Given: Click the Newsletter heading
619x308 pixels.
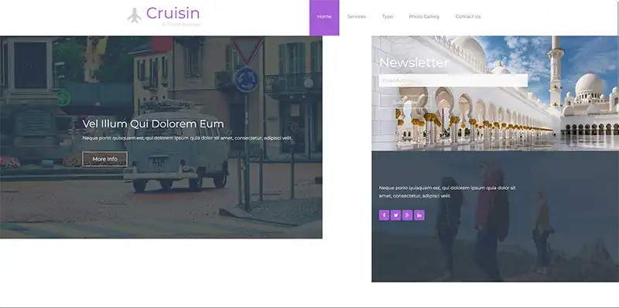Looking at the screenshot, I should tap(414, 63).
